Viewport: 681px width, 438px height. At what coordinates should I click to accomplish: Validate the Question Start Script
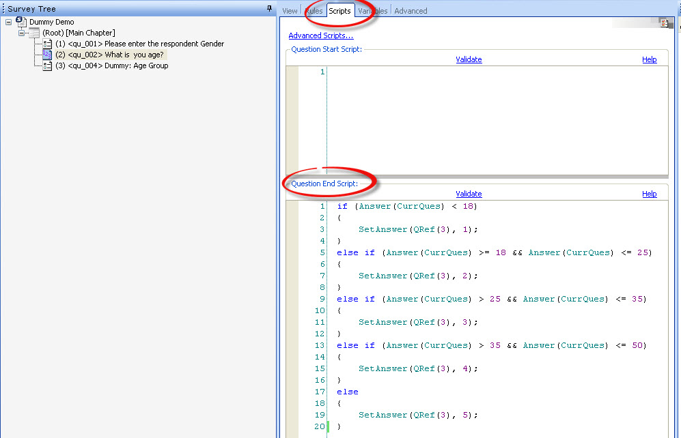(469, 59)
